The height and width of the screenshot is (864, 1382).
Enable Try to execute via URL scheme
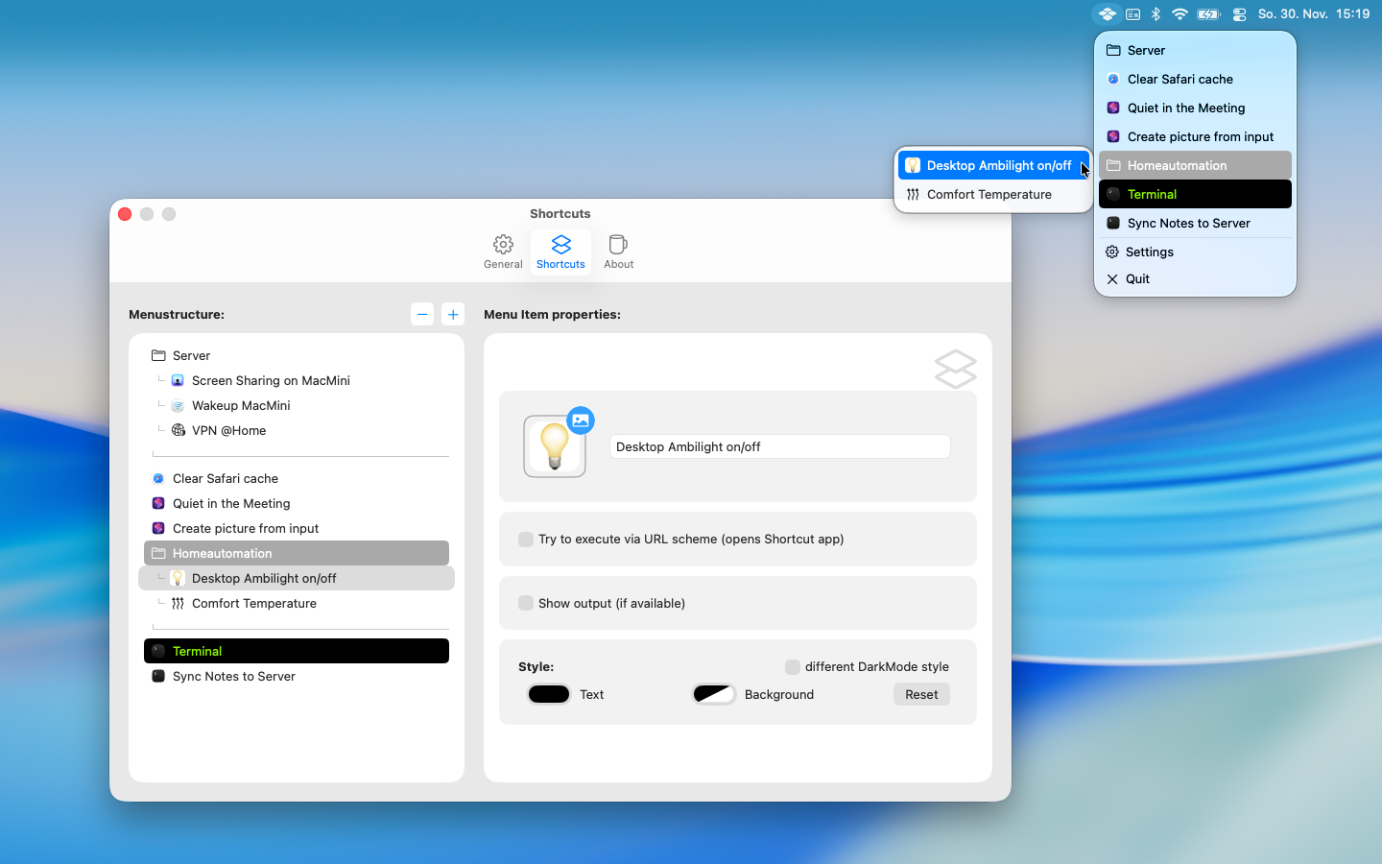[x=526, y=540]
